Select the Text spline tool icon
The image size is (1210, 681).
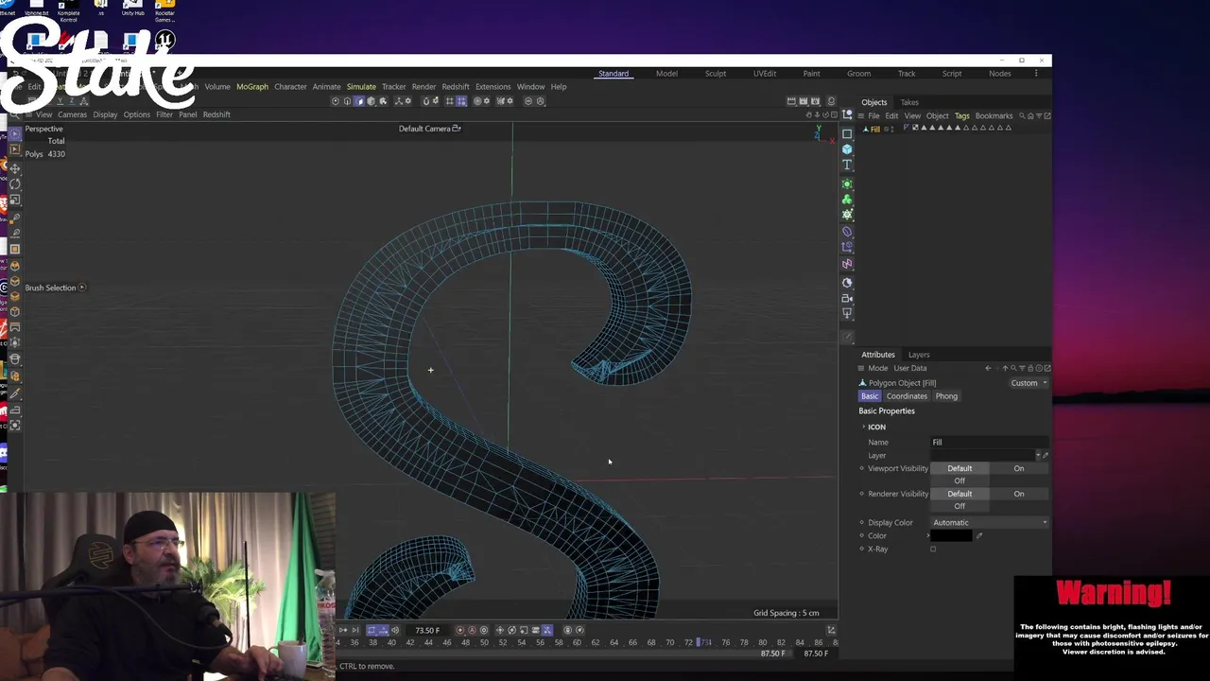[847, 166]
